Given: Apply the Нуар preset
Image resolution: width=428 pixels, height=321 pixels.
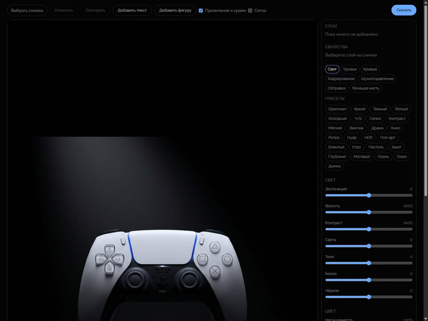Looking at the screenshot, I should [x=352, y=138].
